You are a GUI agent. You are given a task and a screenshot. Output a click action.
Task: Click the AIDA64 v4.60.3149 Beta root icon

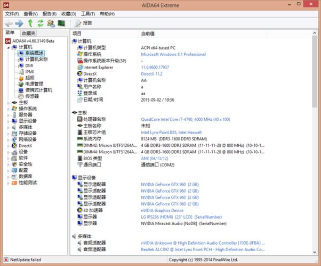pyautogui.click(x=8, y=41)
